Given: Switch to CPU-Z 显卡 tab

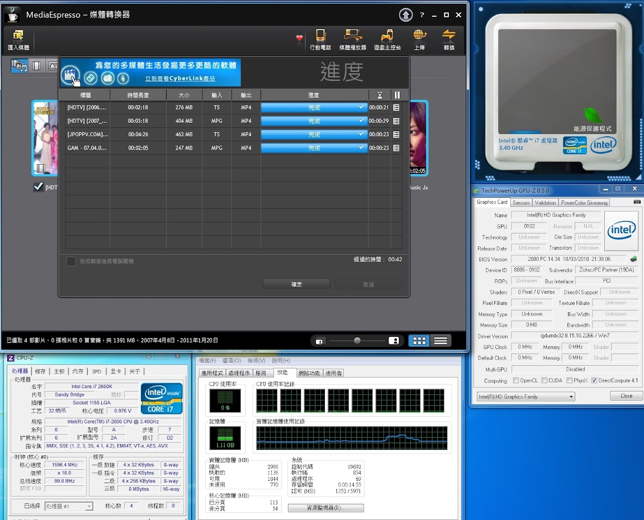Looking at the screenshot, I should [x=116, y=371].
